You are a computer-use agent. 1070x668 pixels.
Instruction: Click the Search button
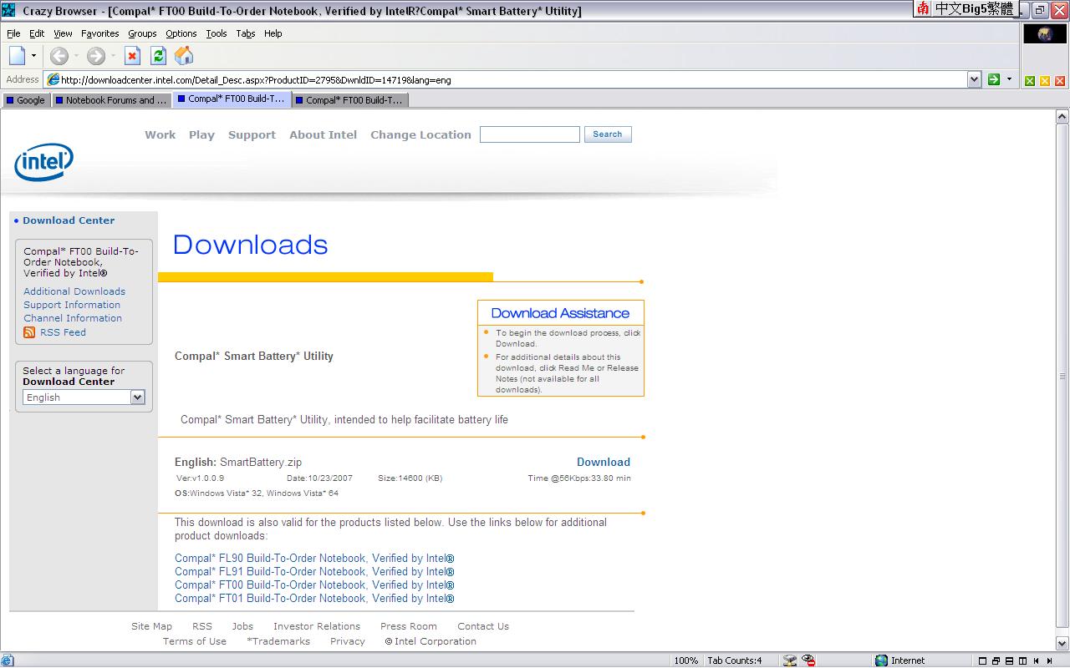(608, 134)
